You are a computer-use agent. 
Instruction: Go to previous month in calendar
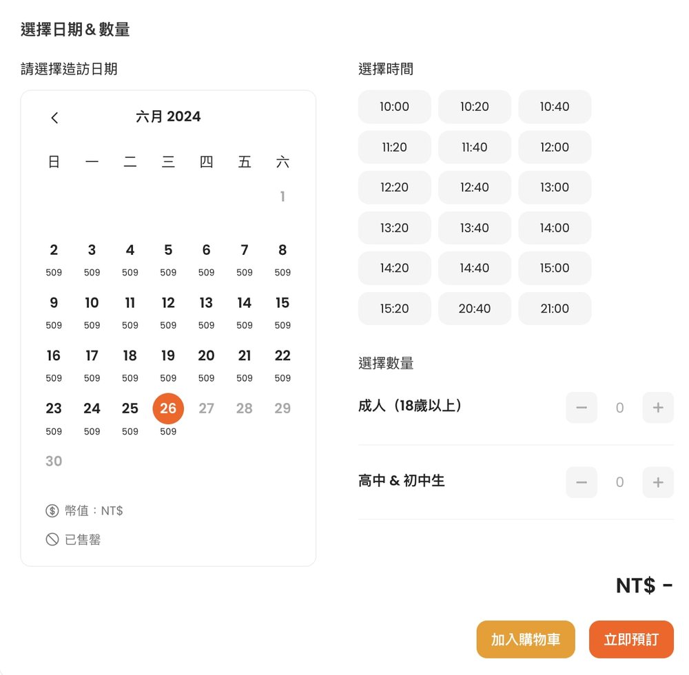click(x=55, y=118)
